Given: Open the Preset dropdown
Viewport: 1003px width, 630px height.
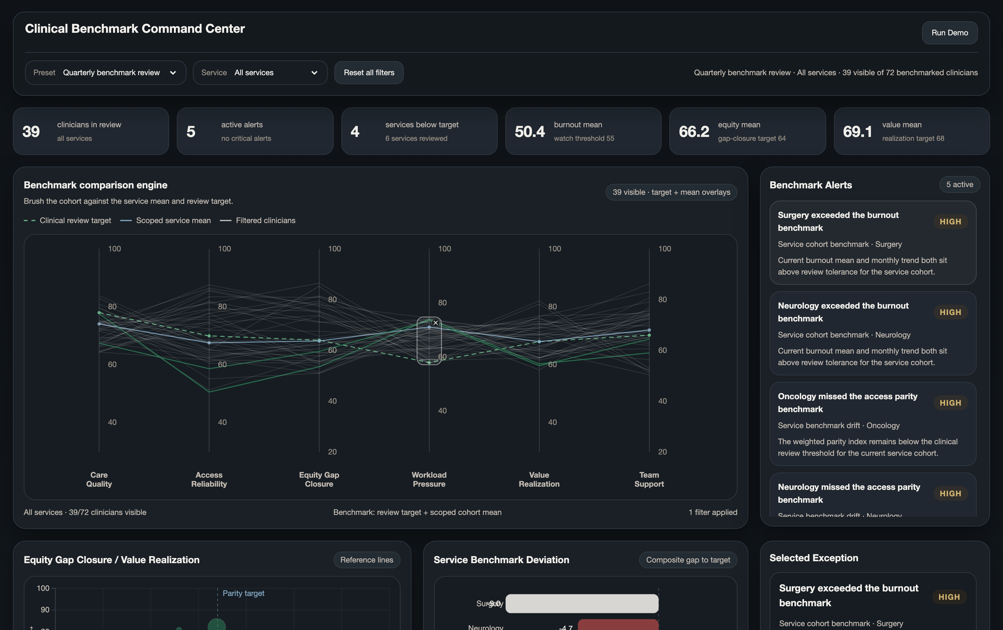Looking at the screenshot, I should click(105, 72).
